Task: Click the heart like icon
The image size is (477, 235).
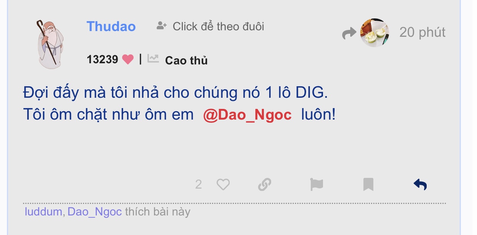Action: point(223,185)
